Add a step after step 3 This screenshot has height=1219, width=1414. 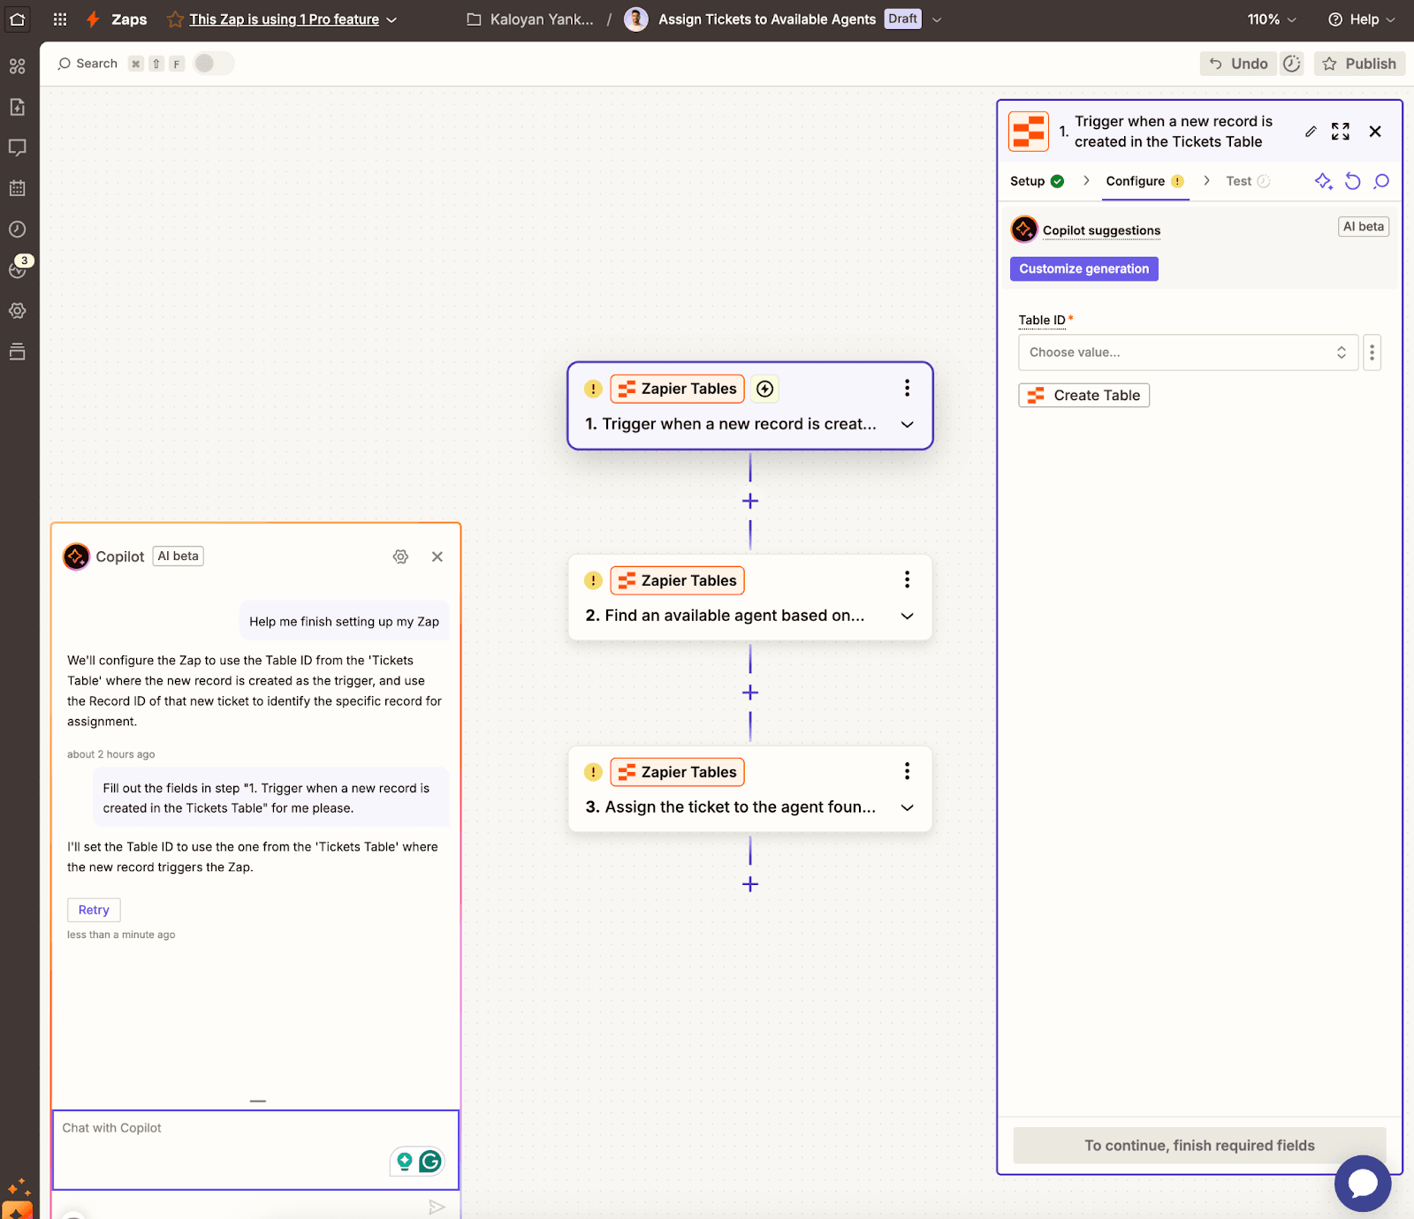(x=750, y=884)
